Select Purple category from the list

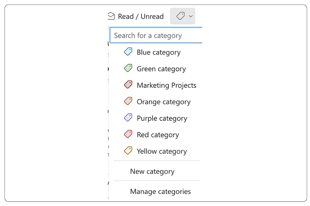[162, 118]
